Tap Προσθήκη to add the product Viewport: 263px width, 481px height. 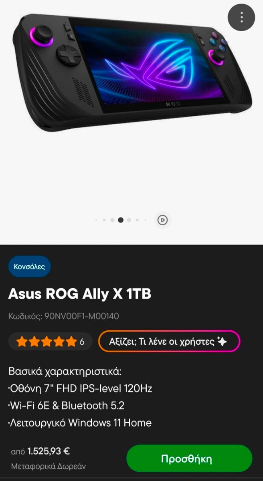click(x=189, y=459)
